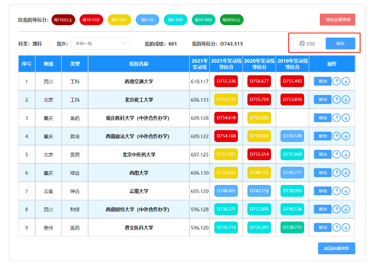This screenshot has width=374, height=265.
Task: Remove 西南政法大学 with 移出 button
Action: pyautogui.click(x=323, y=136)
